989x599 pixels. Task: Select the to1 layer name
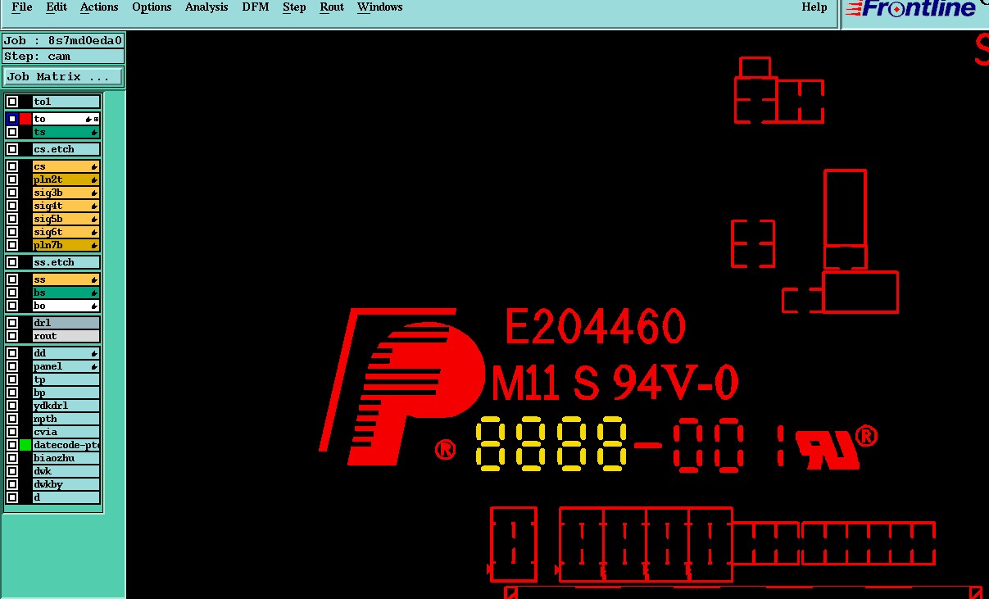point(66,102)
